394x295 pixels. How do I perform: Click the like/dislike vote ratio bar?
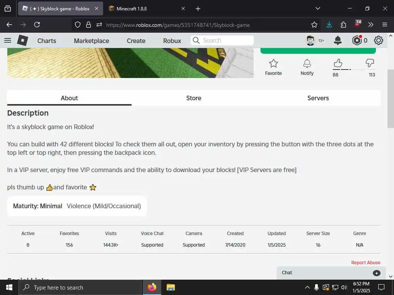(x=354, y=70)
